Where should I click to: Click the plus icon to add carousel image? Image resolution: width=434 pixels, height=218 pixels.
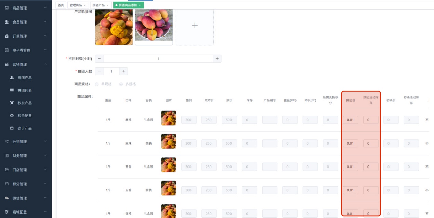(x=195, y=25)
